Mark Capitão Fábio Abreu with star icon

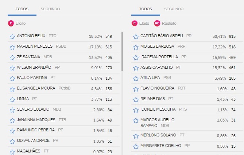[136, 37]
